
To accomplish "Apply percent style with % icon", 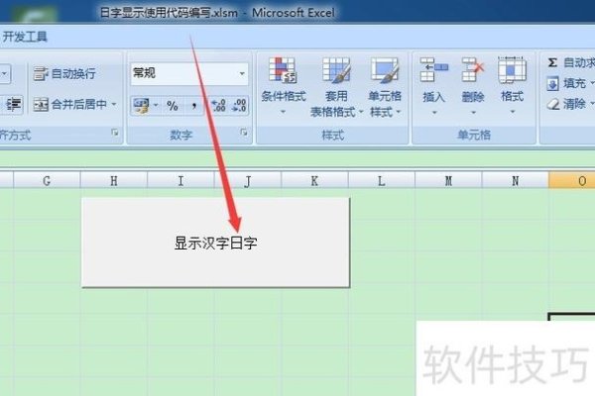I will pos(173,106).
